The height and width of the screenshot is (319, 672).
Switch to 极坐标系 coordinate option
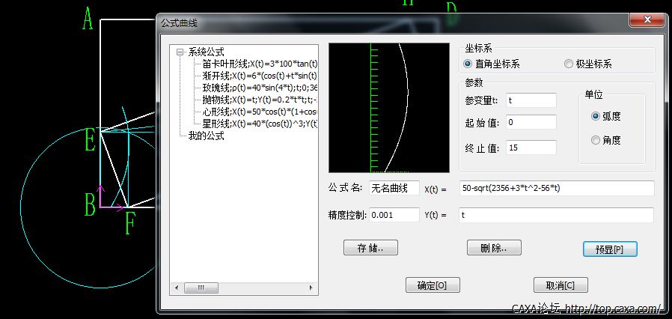click(569, 64)
